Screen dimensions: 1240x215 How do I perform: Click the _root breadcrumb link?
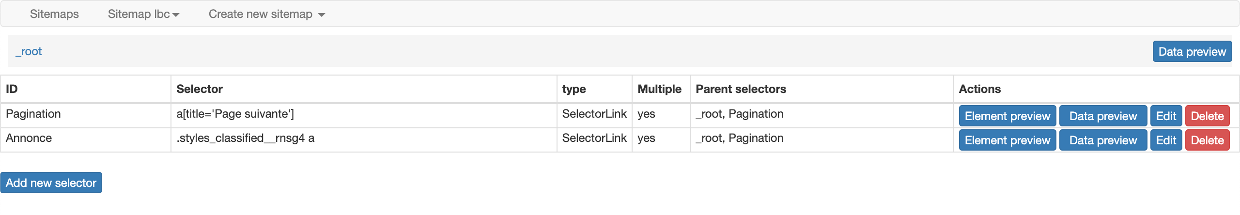click(x=29, y=51)
